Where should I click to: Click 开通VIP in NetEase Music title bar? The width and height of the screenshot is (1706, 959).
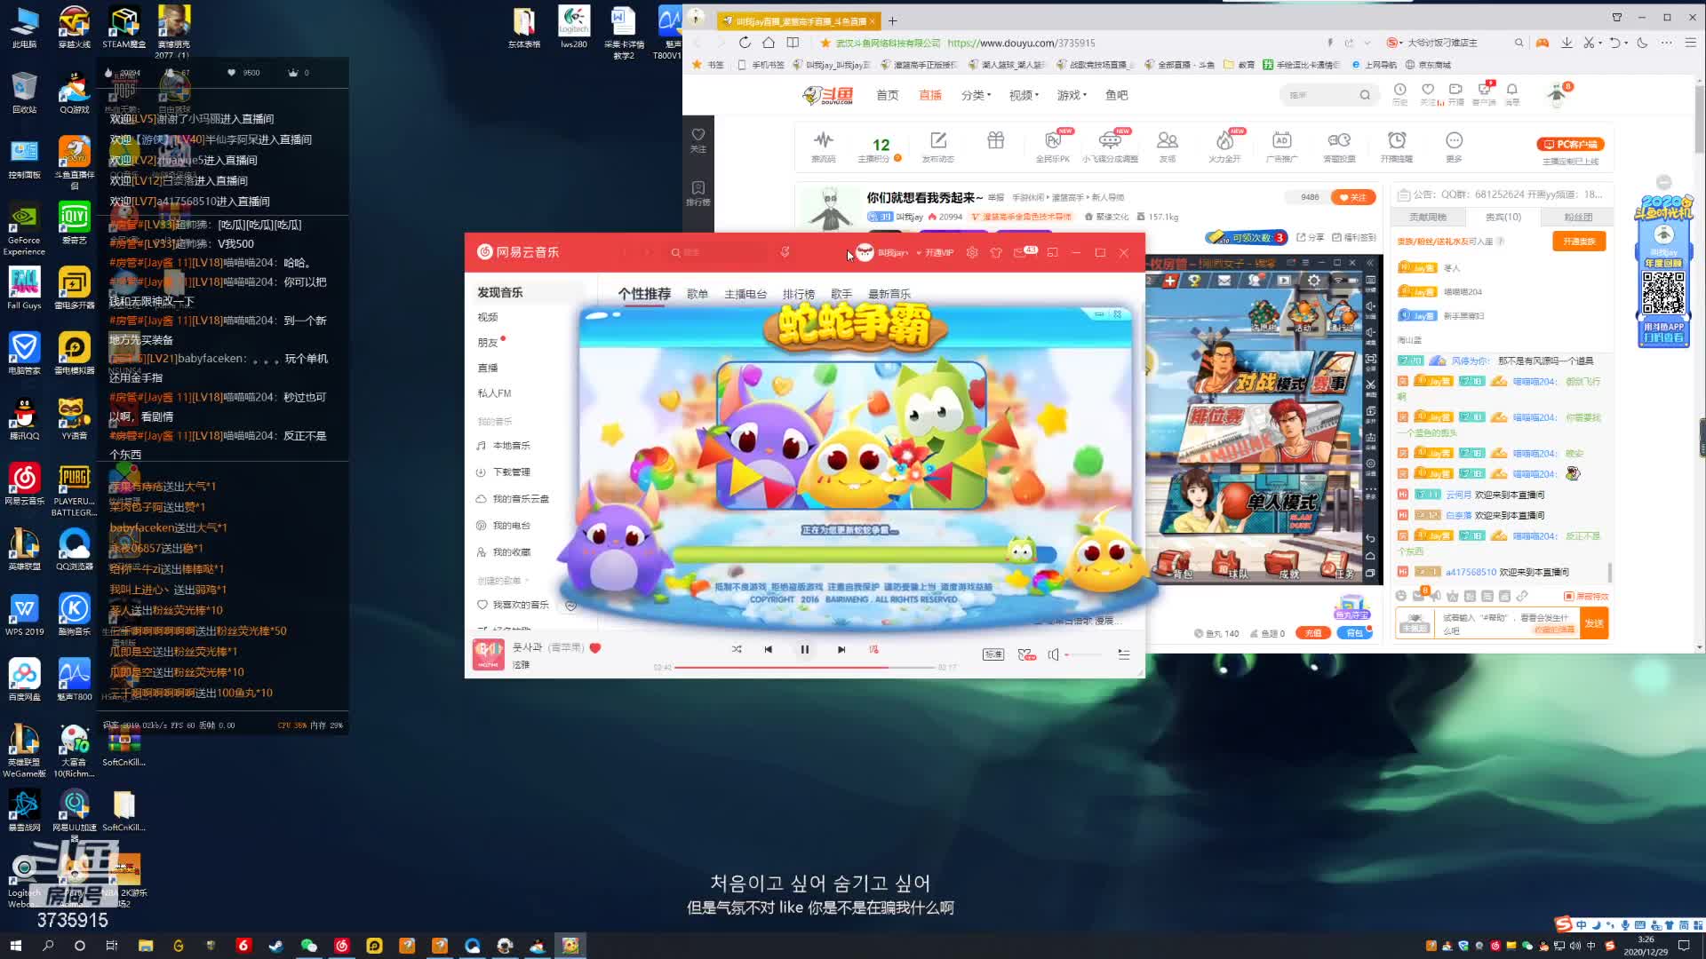click(939, 253)
